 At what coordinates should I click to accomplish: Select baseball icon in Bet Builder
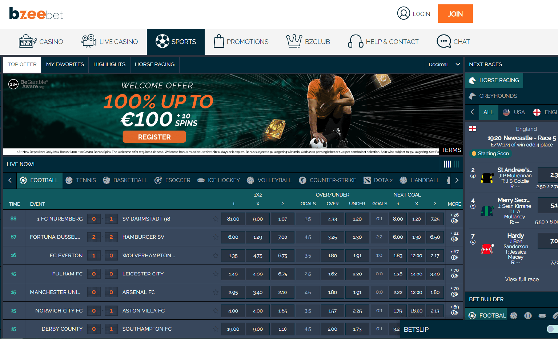point(528,315)
